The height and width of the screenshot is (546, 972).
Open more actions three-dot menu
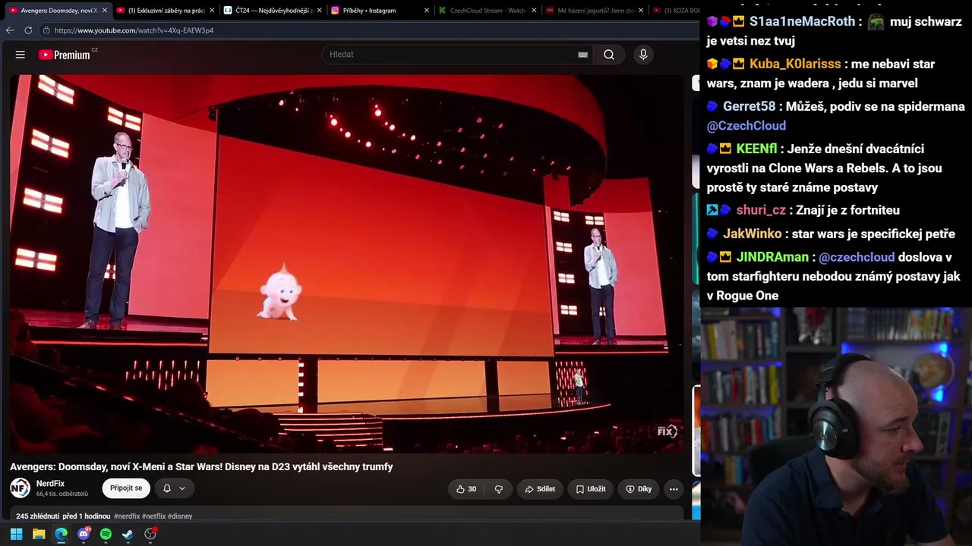coord(674,489)
